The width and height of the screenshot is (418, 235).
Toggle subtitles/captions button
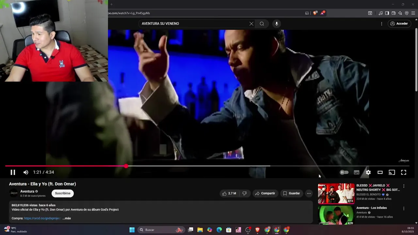coord(357,172)
